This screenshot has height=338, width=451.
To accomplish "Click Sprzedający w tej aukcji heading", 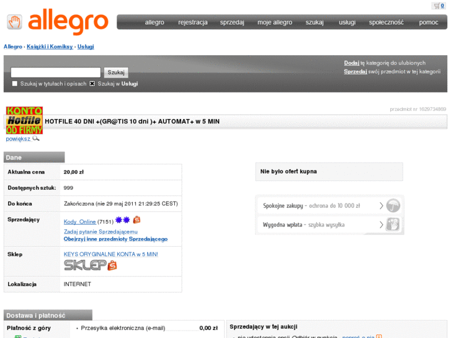I will 264,327.
